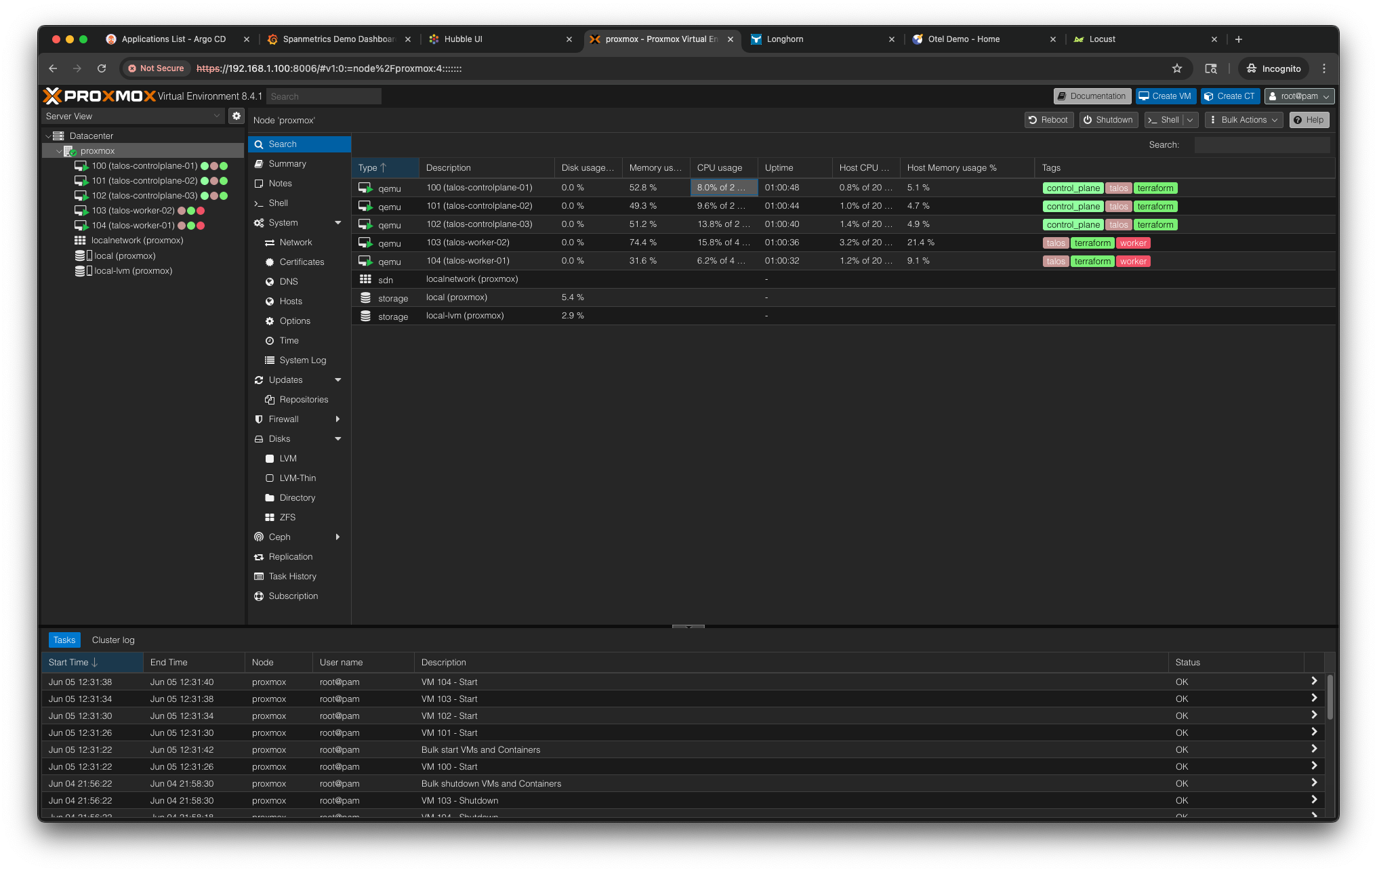Click the node Help button
The height and width of the screenshot is (872, 1377).
[1309, 120]
